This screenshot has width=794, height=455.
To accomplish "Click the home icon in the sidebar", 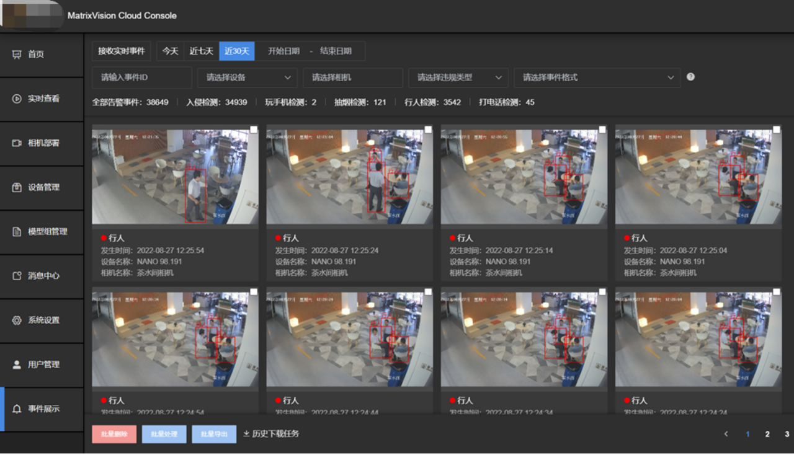I will (x=17, y=55).
